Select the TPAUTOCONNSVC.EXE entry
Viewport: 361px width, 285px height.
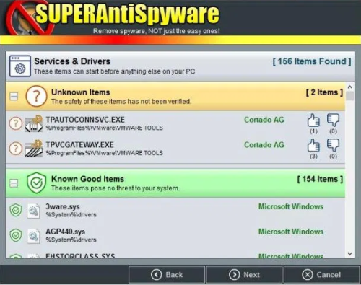coord(175,123)
